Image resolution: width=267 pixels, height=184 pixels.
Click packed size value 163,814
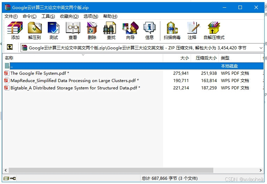(209, 81)
